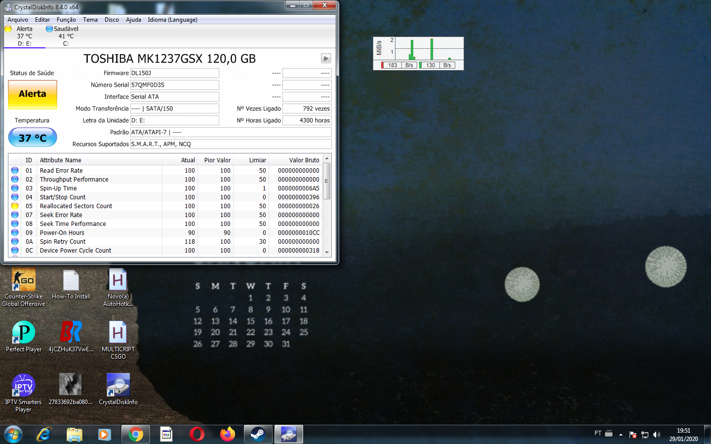
Task: Click the How-To Install desktop file
Action: (x=71, y=284)
